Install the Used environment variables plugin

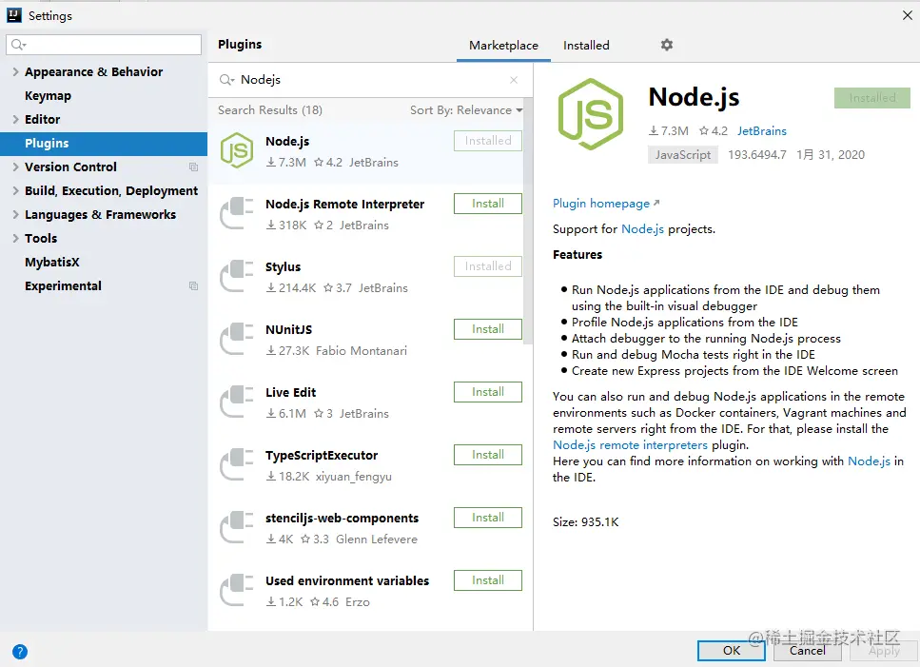487,580
